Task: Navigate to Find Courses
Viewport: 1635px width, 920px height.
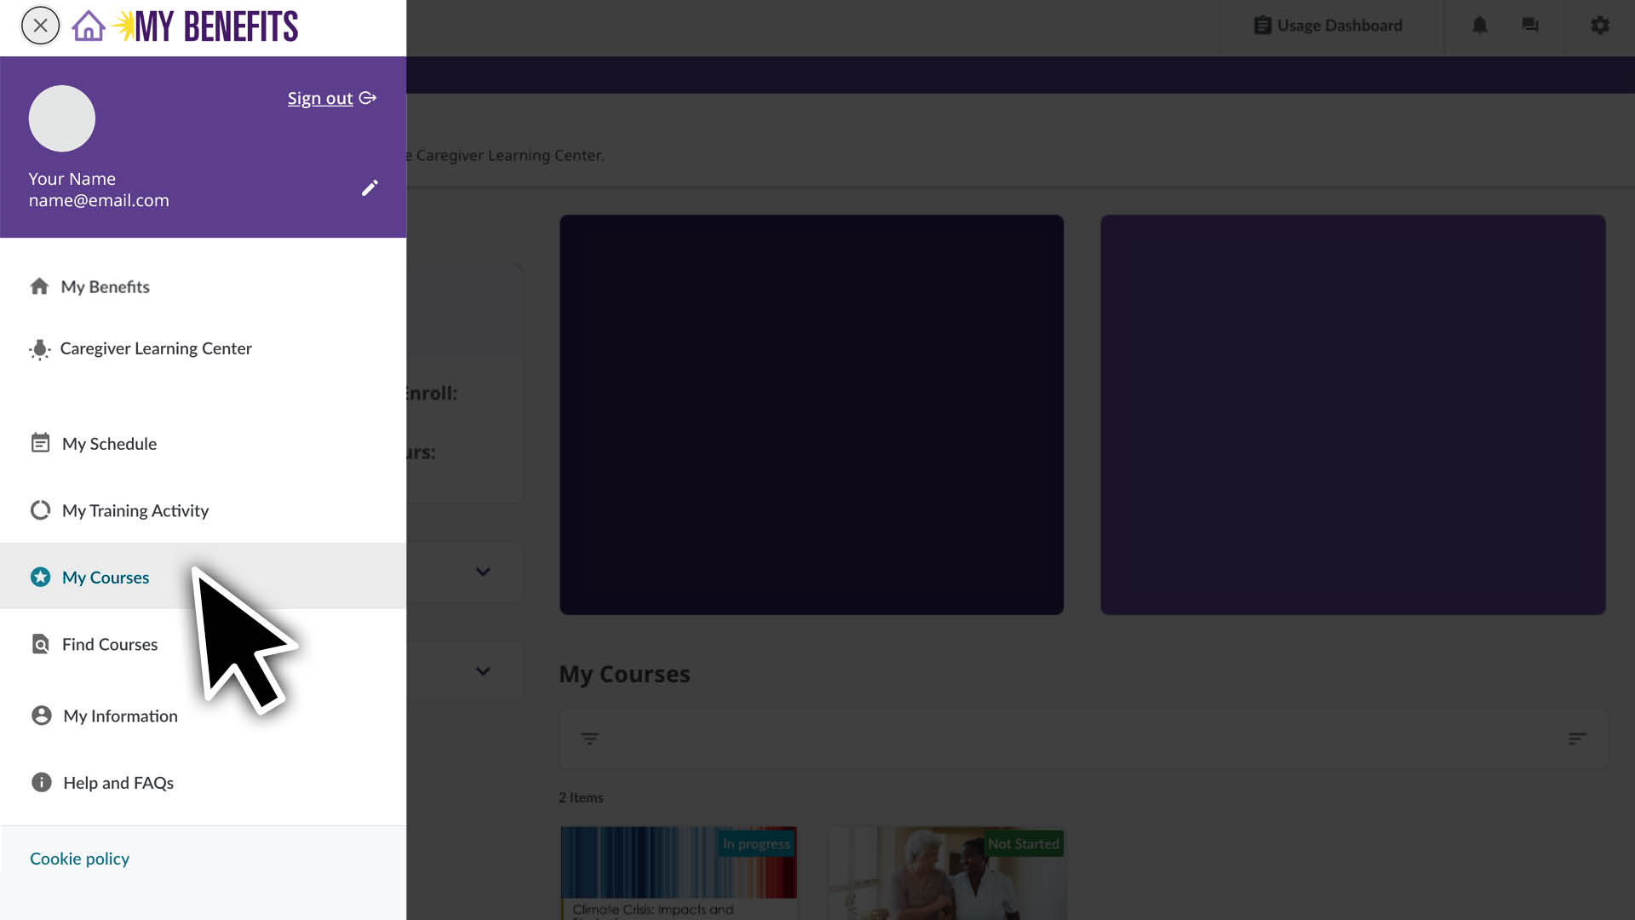Action: point(109,644)
